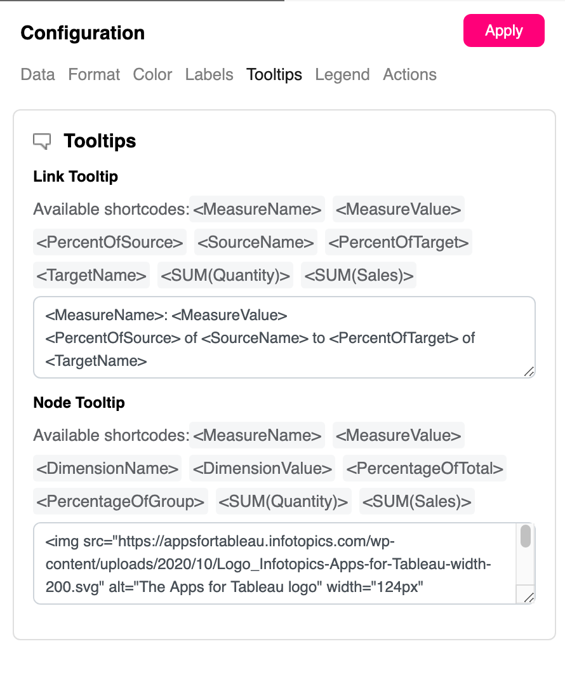Click the Link Tooltip text area
Screen dimensions: 565x686
click(284, 337)
